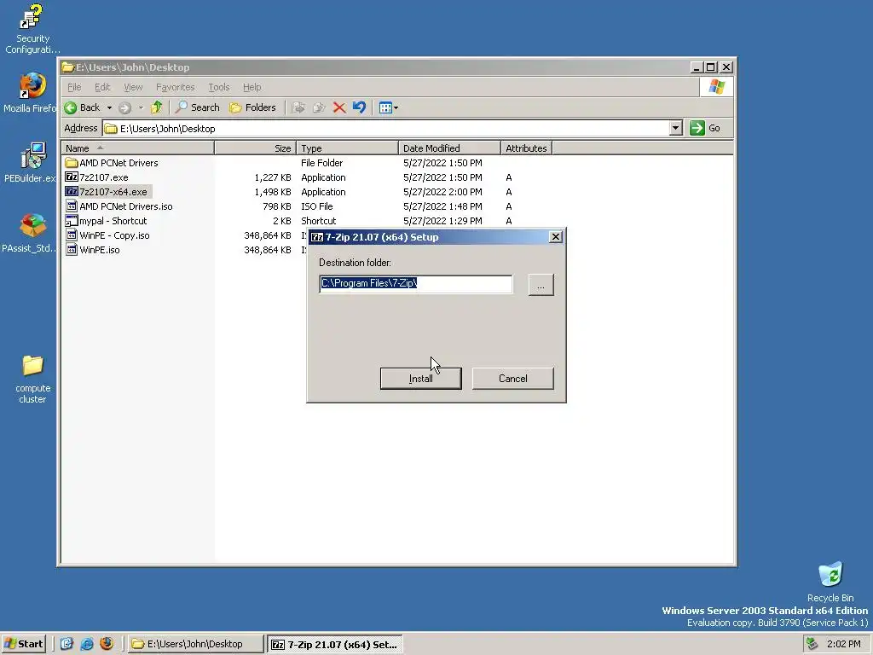Select the WinPE - Copy.iso file
Screen dimensions: 873x655
[x=107, y=235]
